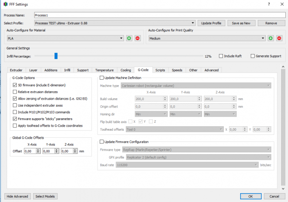Screen dimensions: 288x202
Task: Click the Infill Percentage slider handle
Action: click(x=56, y=56)
